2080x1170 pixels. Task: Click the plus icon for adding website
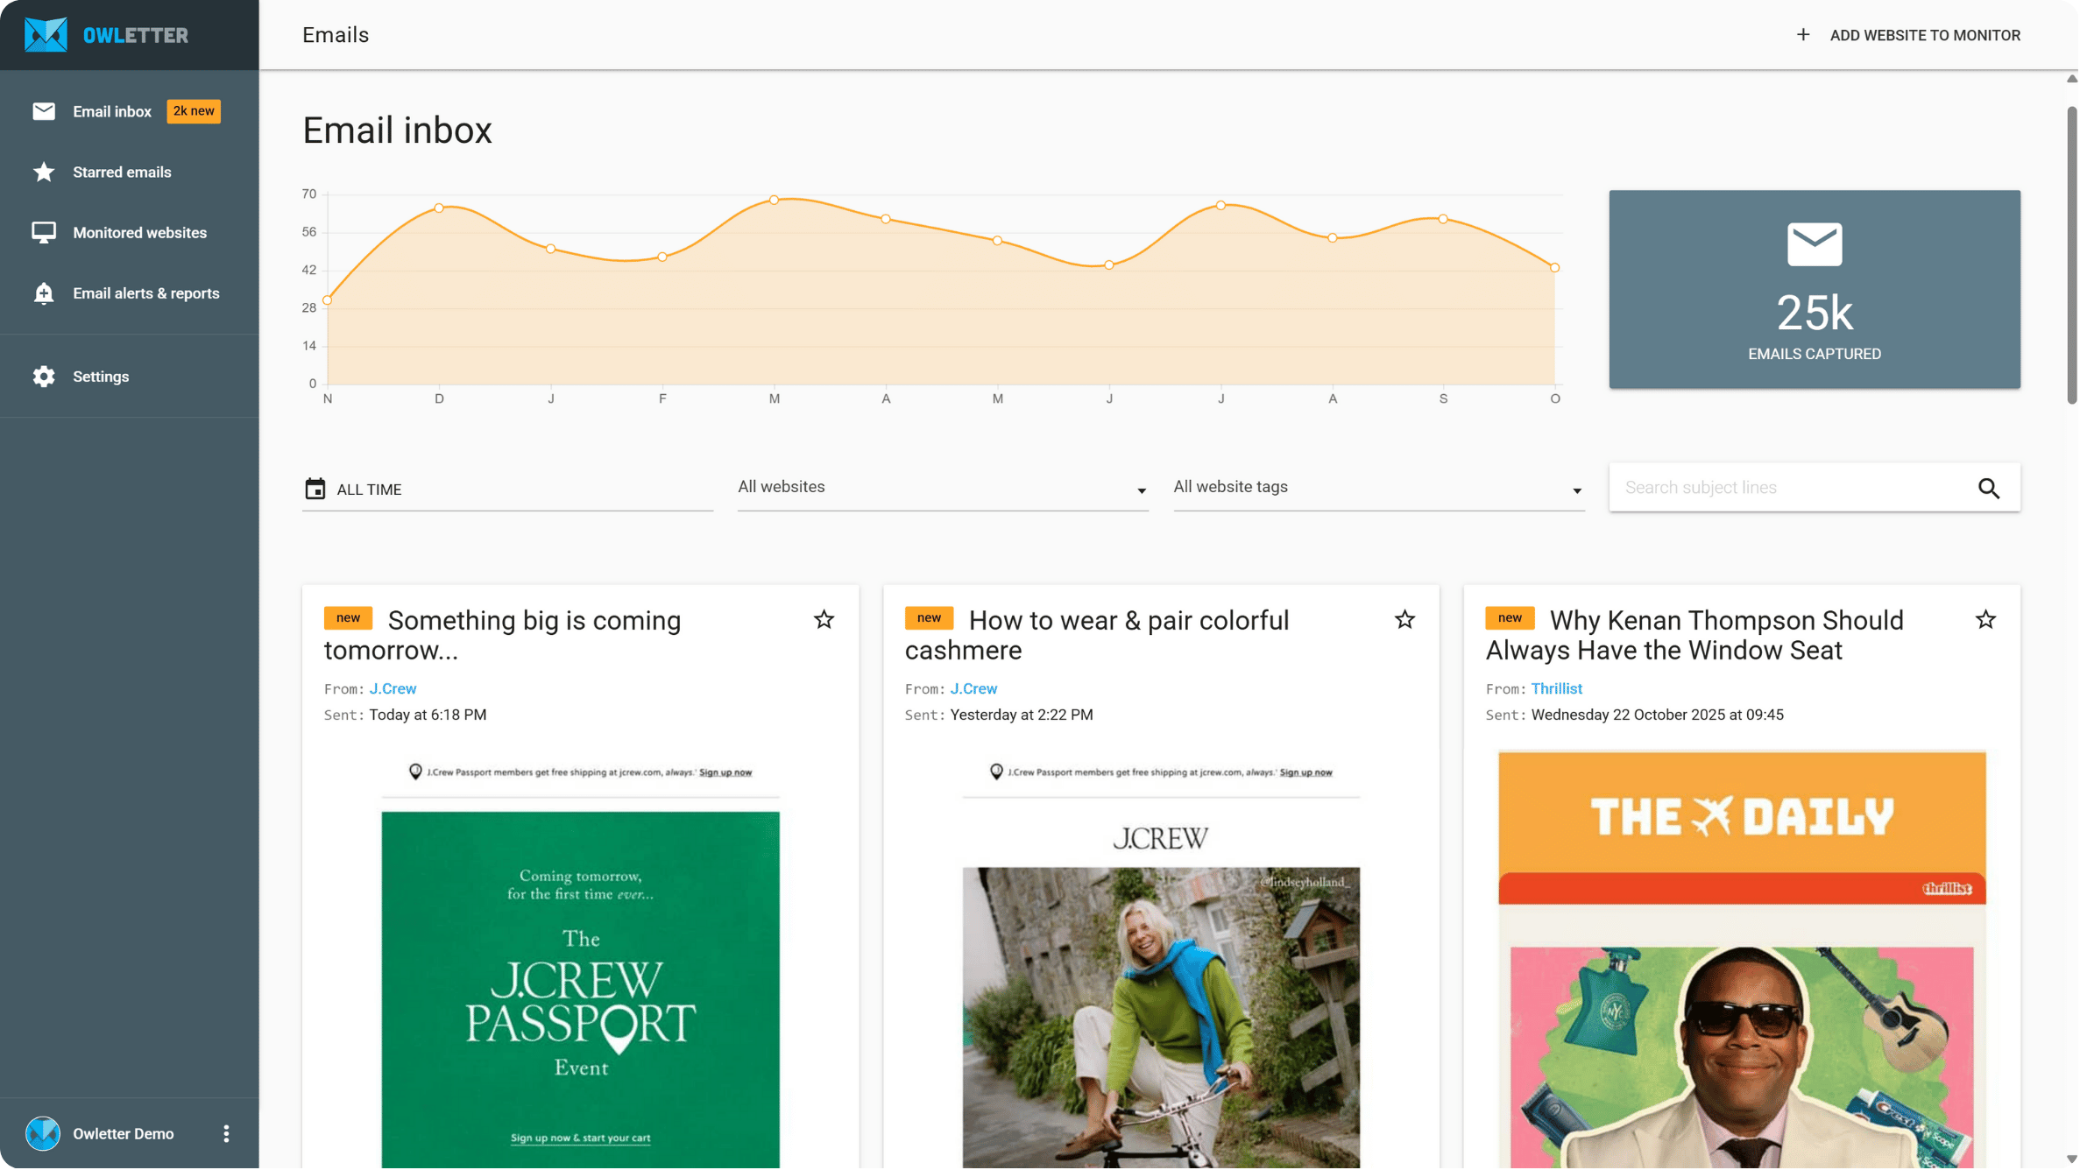click(x=1804, y=35)
